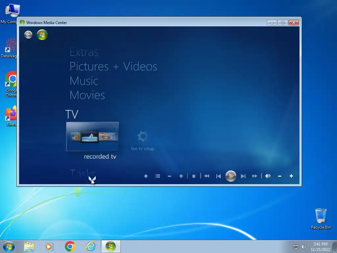Open the recorded tv tile
The height and width of the screenshot is (253, 337).
coord(92,136)
